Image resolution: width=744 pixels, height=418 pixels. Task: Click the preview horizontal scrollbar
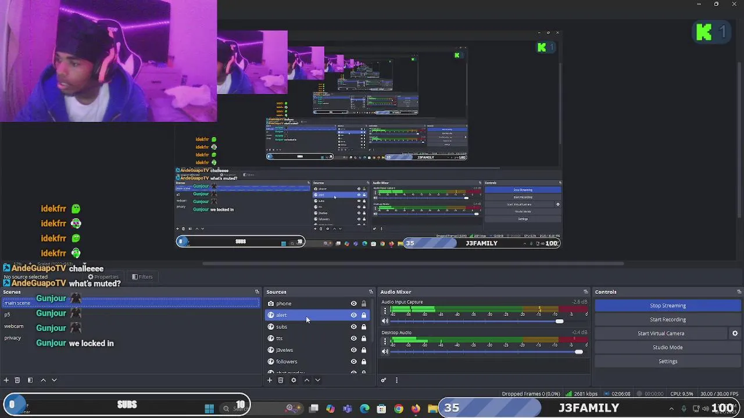click(413, 264)
